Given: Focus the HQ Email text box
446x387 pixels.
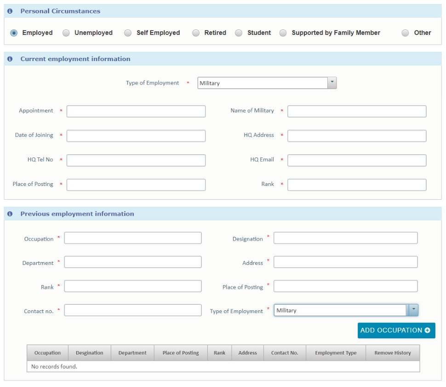Looking at the screenshot, I should (357, 160).
